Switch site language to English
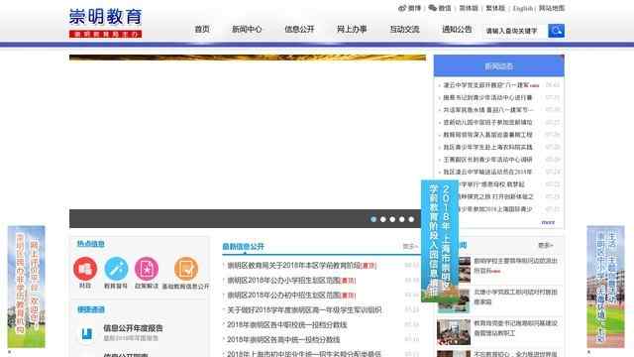Viewport: 634px width, 357px height. click(x=523, y=8)
